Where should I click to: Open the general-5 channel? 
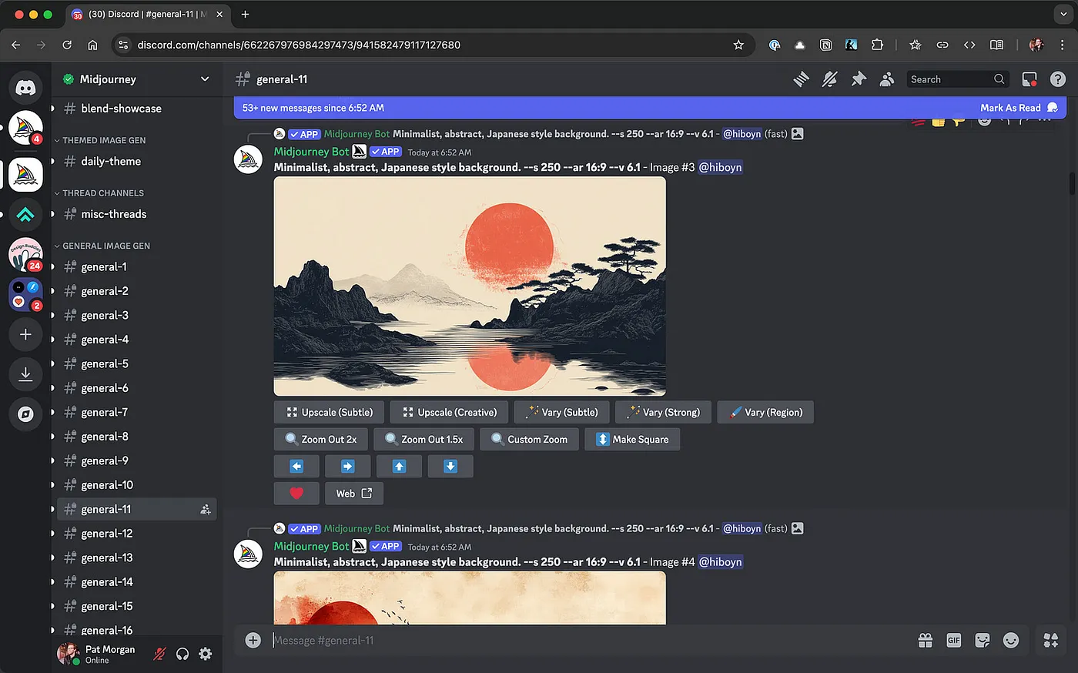coord(105,363)
